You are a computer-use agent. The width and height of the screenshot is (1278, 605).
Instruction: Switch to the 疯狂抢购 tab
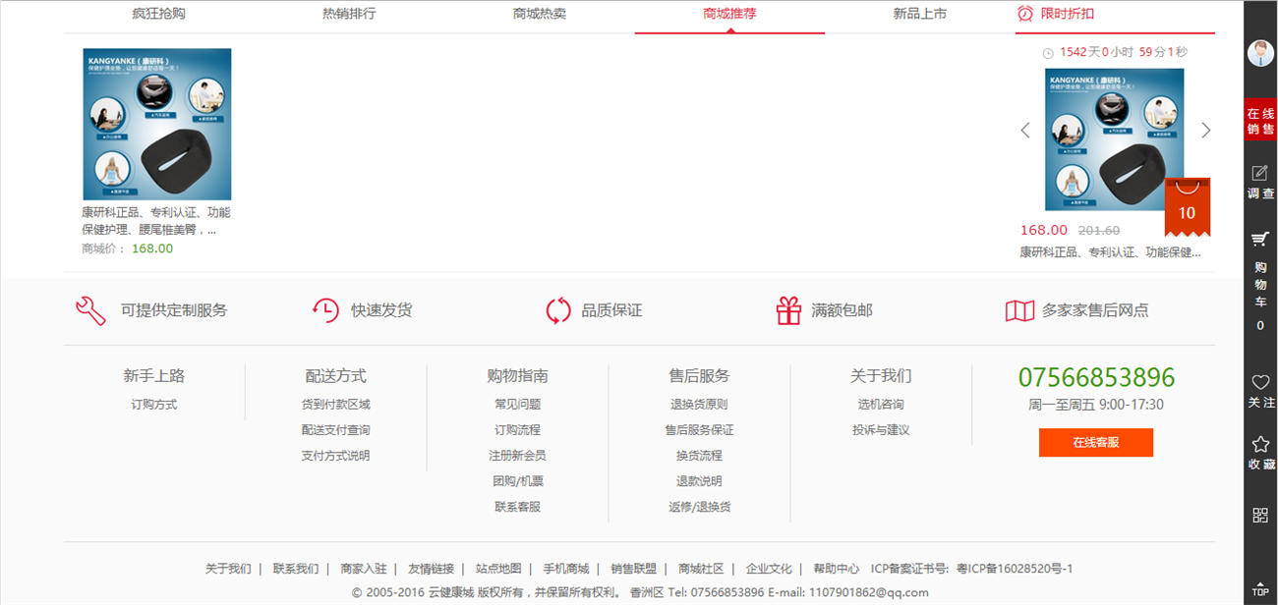click(x=158, y=14)
